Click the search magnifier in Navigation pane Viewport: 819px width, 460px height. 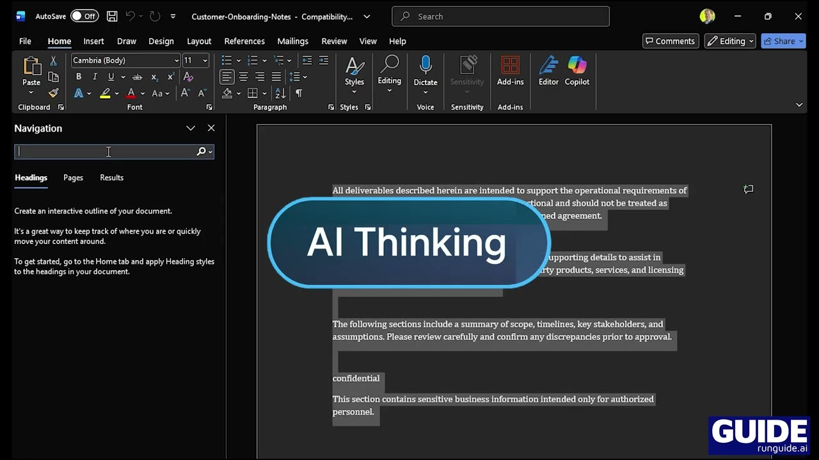(201, 151)
